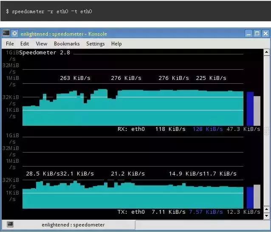Click the 'RX: eth0' label
Viewport: 271px width, 232px height.
131,129
